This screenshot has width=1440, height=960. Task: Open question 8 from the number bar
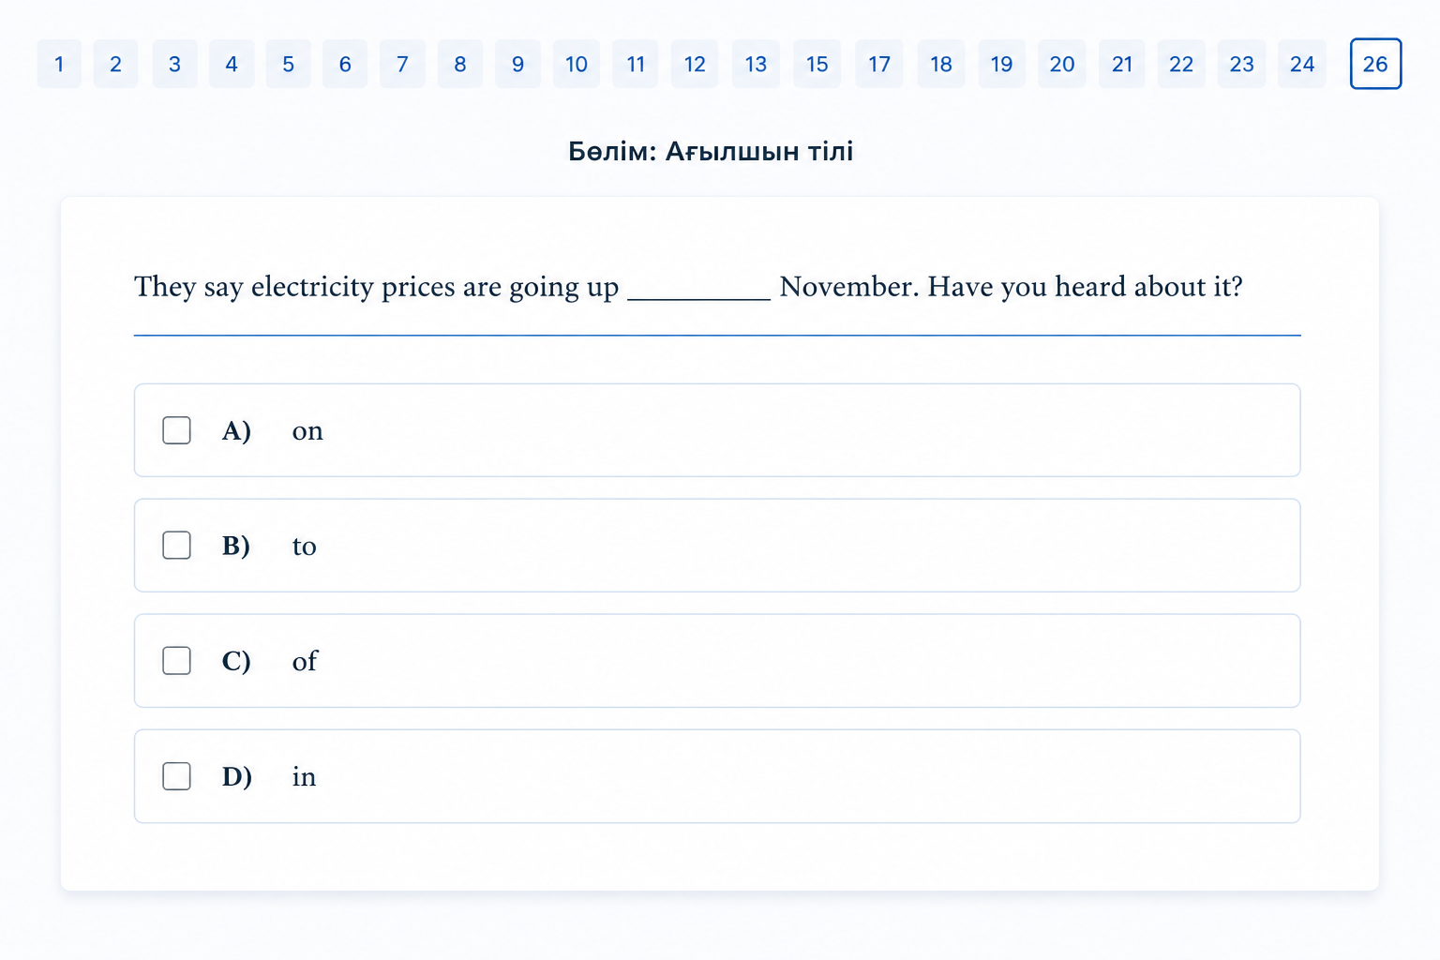click(460, 64)
